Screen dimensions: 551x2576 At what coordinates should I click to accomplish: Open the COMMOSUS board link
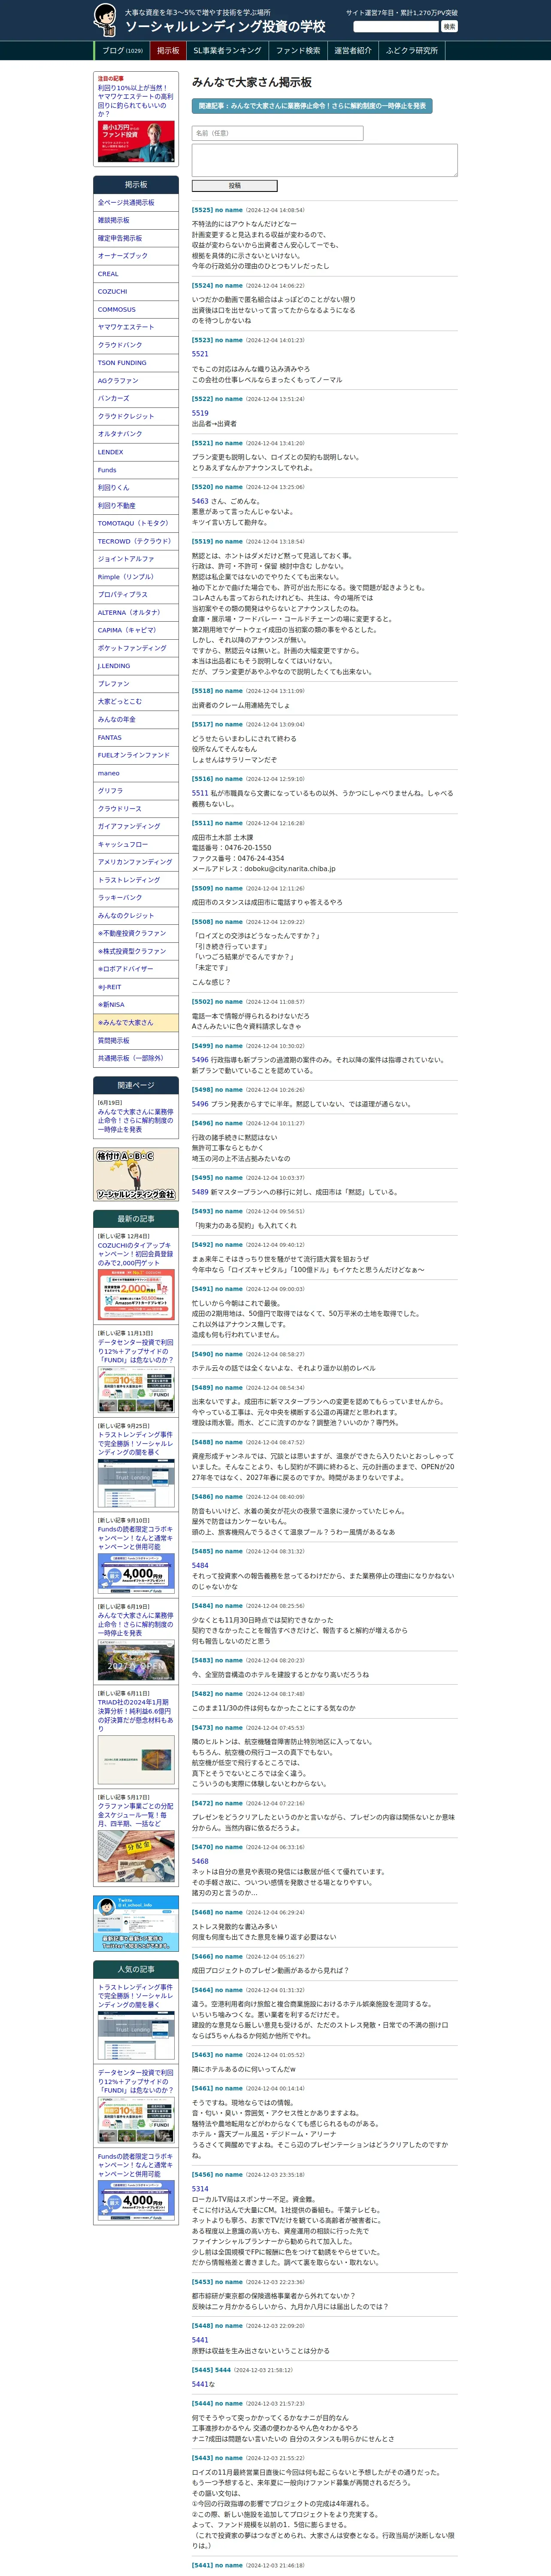(136, 309)
